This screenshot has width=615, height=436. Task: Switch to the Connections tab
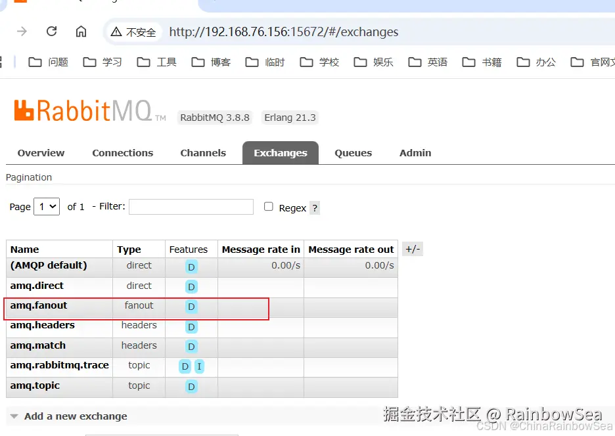(123, 153)
